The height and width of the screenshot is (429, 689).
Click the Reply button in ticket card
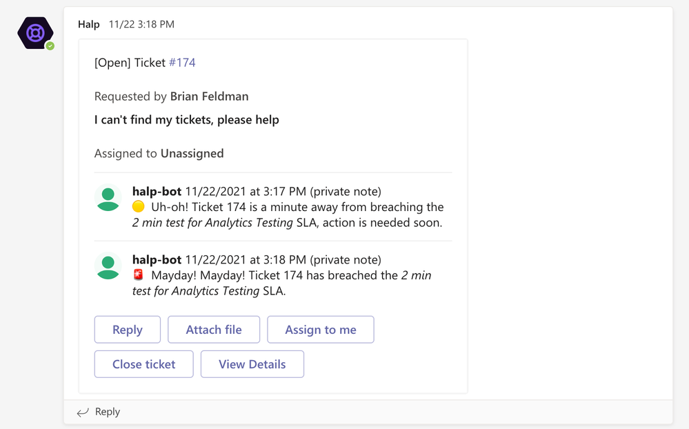[x=128, y=329]
